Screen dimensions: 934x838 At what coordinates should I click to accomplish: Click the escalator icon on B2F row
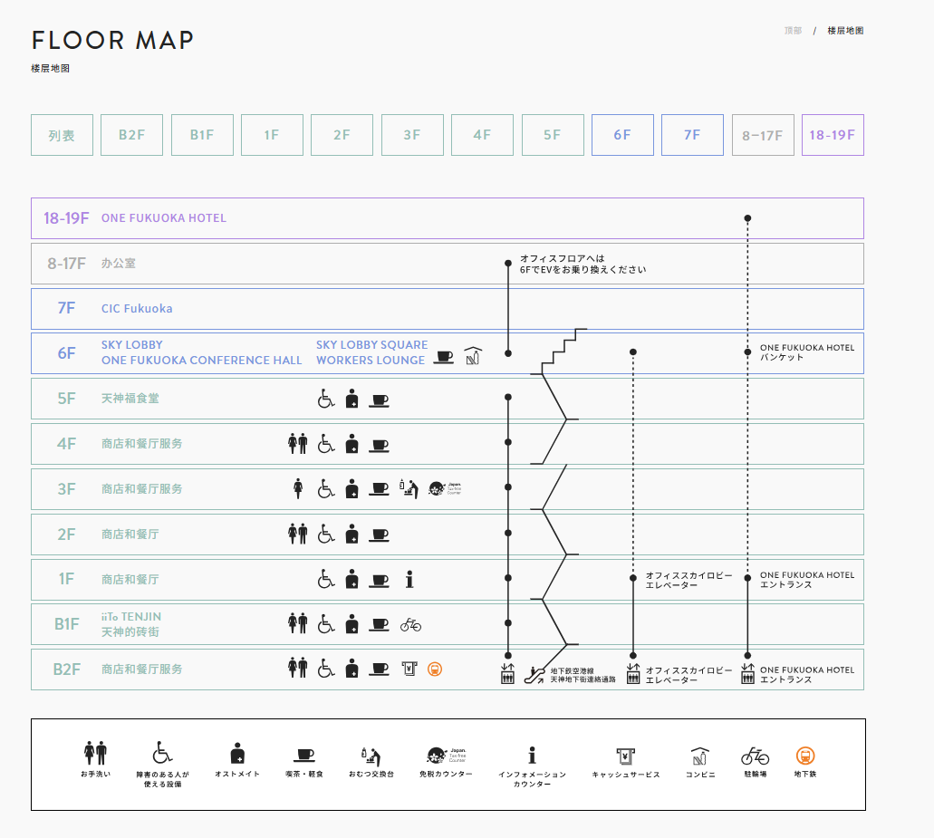click(x=540, y=674)
